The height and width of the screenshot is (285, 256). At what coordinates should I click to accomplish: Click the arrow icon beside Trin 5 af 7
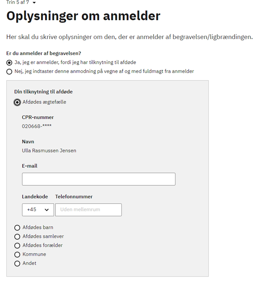pyautogui.click(x=34, y=2)
